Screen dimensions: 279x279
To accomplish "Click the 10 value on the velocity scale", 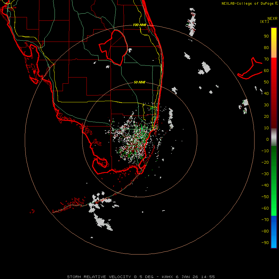I will (x=266, y=128).
